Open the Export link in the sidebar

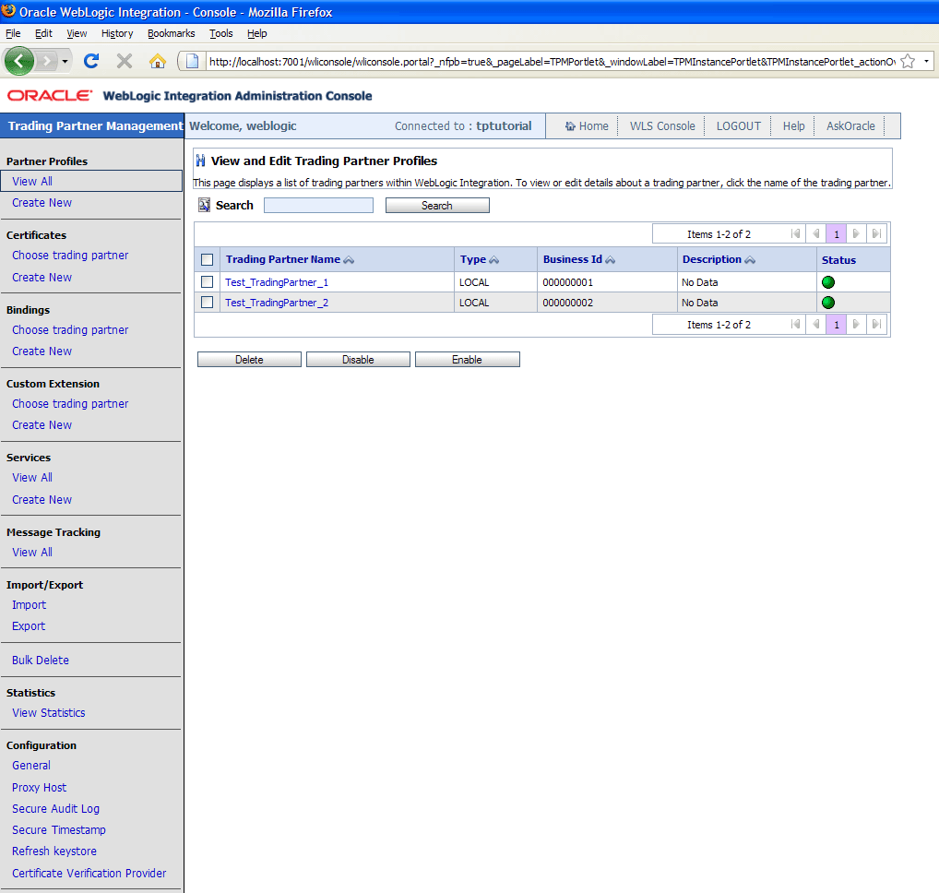[x=28, y=625]
